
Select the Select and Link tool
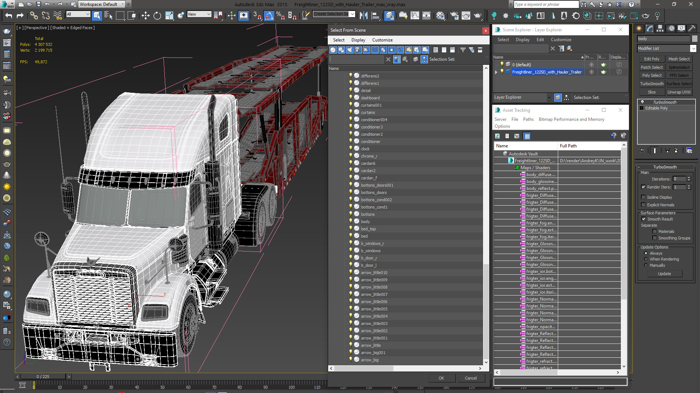point(34,15)
